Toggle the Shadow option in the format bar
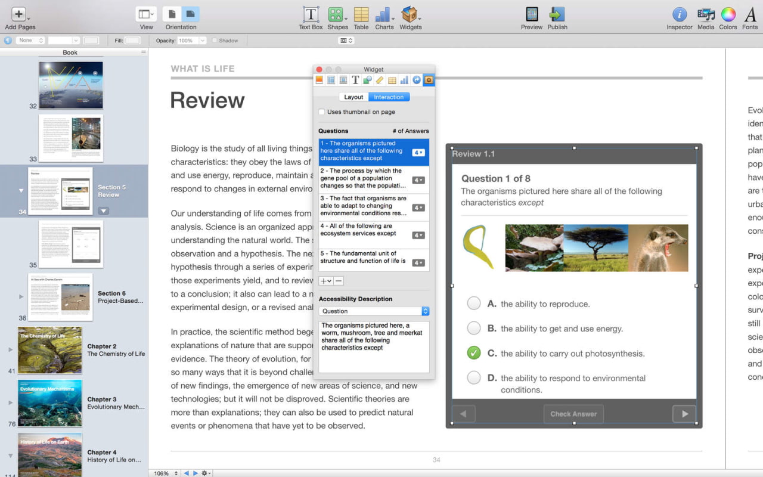Viewport: 763px width, 477px height. 215,40
